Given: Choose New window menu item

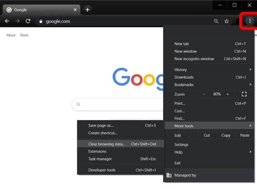Looking at the screenshot, I should pyautogui.click(x=209, y=51).
